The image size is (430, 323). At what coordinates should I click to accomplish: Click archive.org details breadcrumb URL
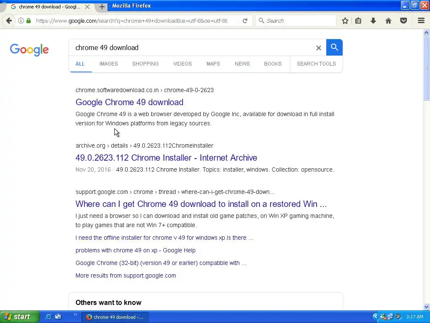tap(144, 146)
